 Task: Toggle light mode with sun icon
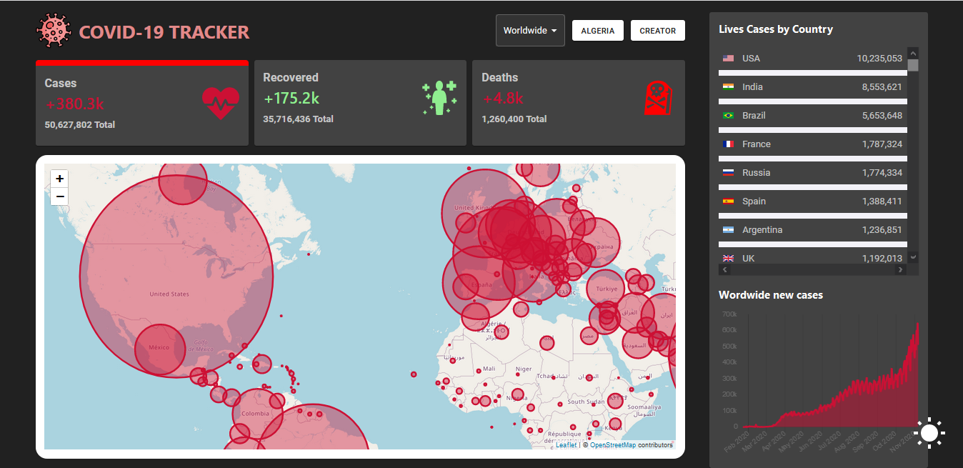click(x=929, y=433)
